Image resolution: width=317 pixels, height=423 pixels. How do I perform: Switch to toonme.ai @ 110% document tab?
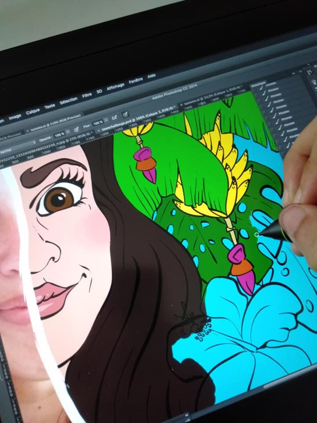pyautogui.click(x=56, y=122)
